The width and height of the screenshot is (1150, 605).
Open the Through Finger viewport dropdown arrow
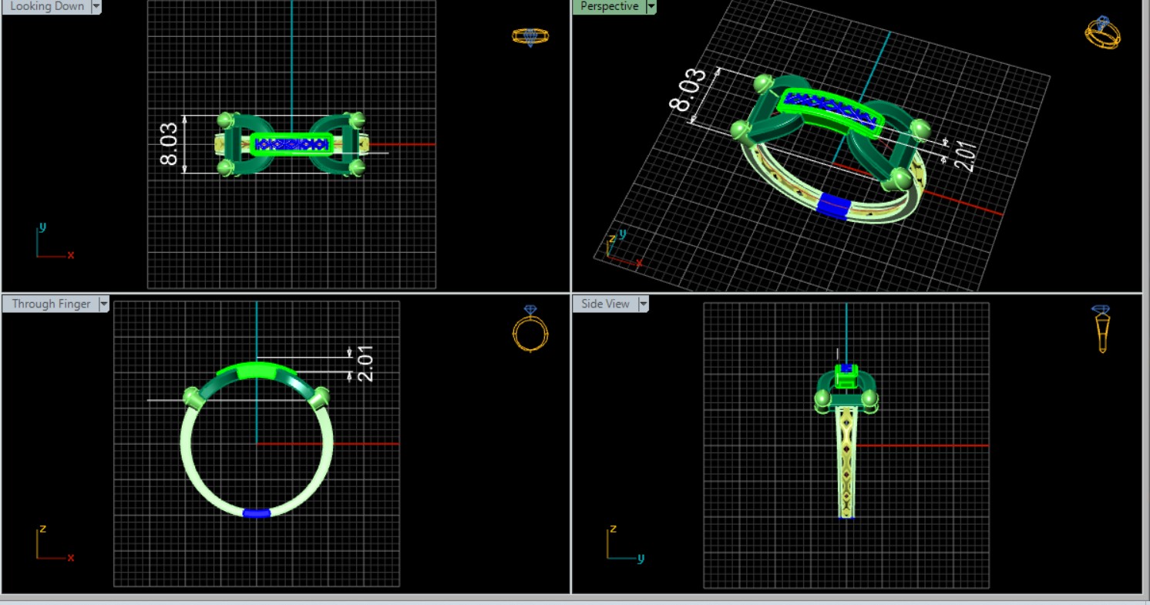tap(103, 304)
